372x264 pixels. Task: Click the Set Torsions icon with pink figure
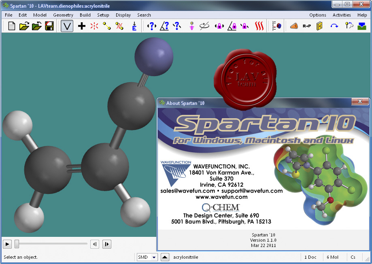pyautogui.click(x=192, y=26)
